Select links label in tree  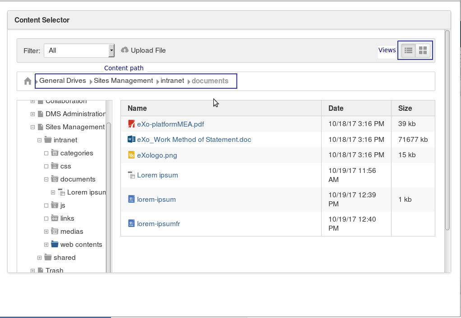[x=67, y=218]
